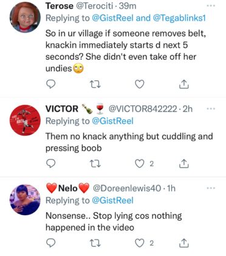
Task: Open more options on Terose's tweet
Action: click(x=211, y=6)
